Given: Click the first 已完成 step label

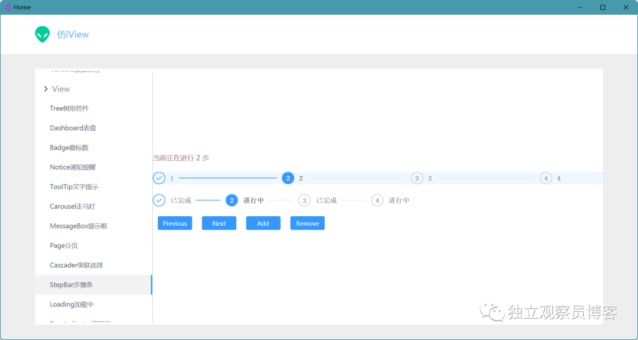Looking at the screenshot, I should tap(181, 200).
